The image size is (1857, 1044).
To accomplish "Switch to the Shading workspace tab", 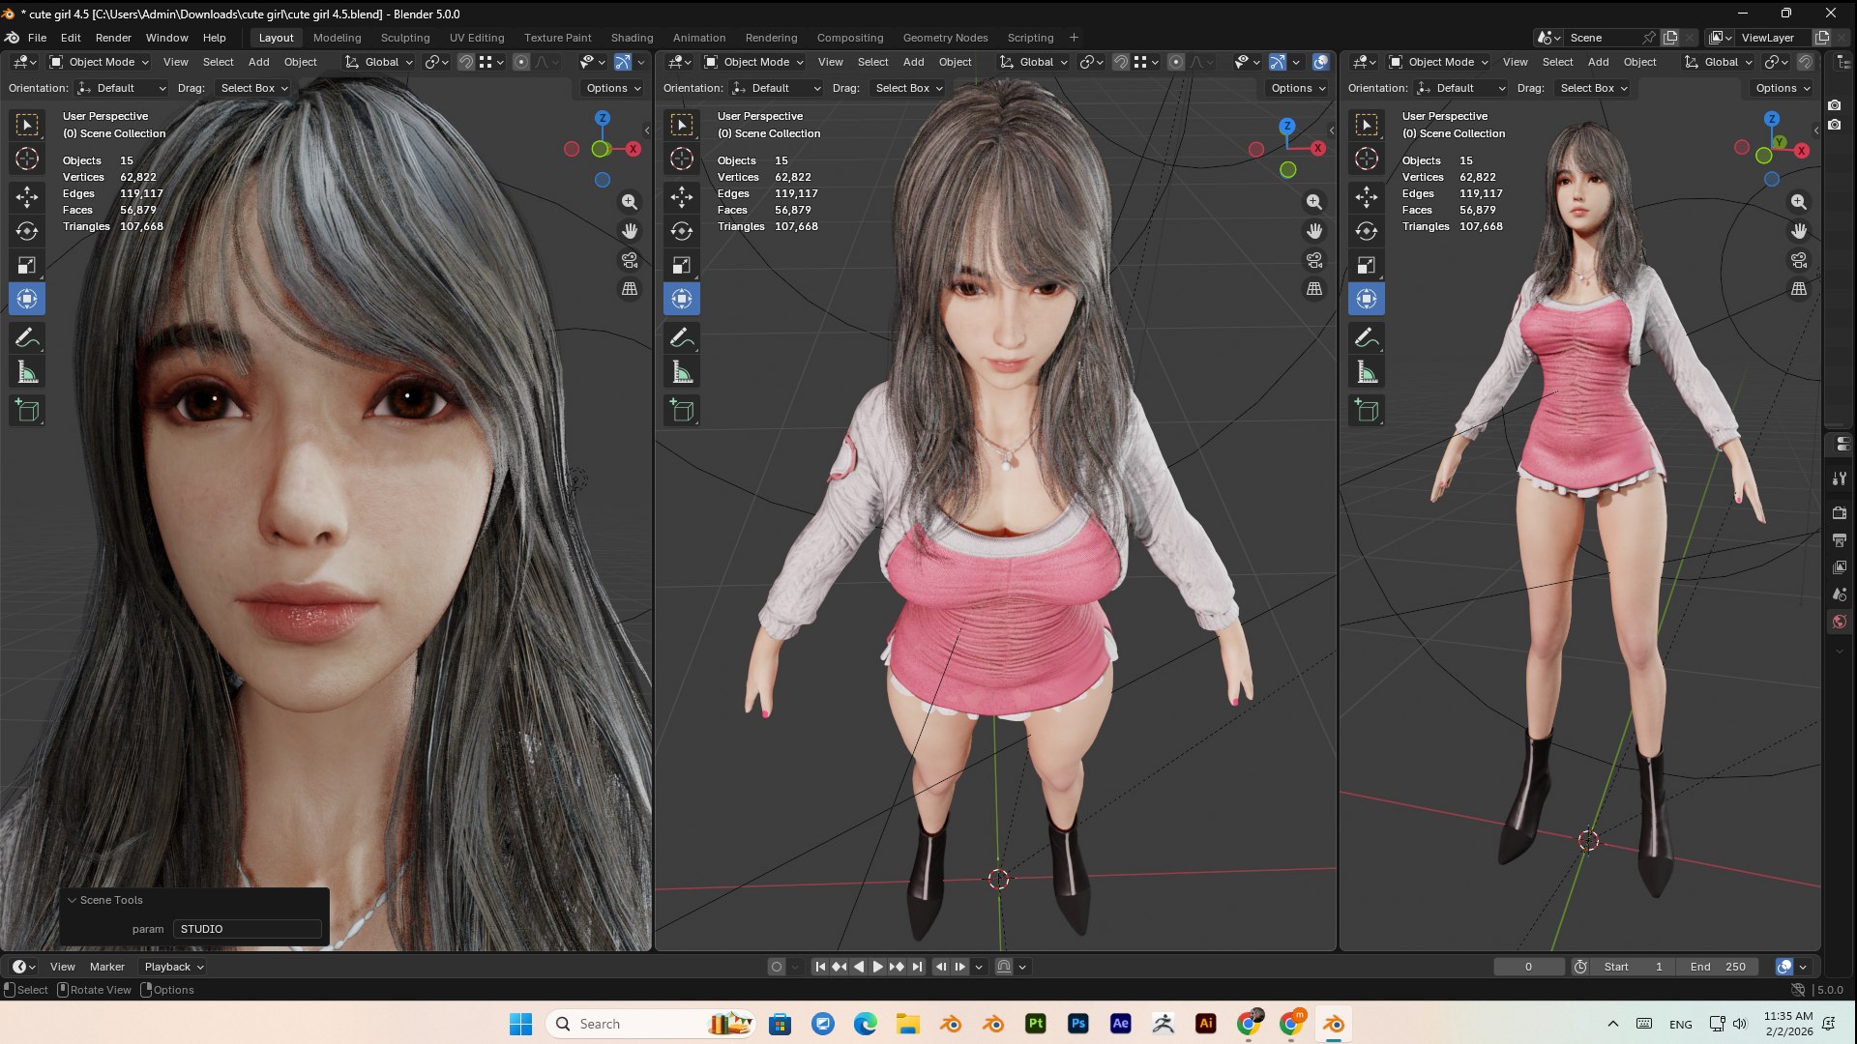I will (x=632, y=38).
